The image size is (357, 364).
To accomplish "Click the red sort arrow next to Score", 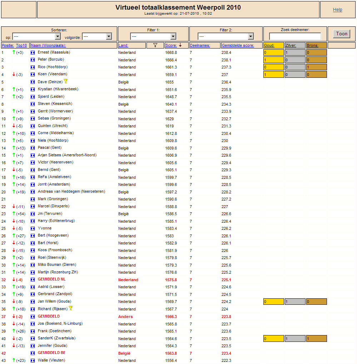I will 180,45.
